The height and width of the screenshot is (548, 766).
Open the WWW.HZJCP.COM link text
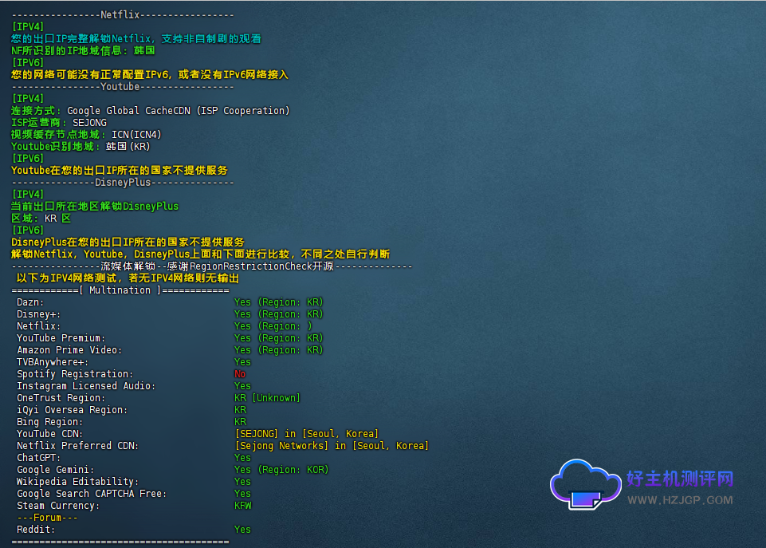click(x=680, y=500)
